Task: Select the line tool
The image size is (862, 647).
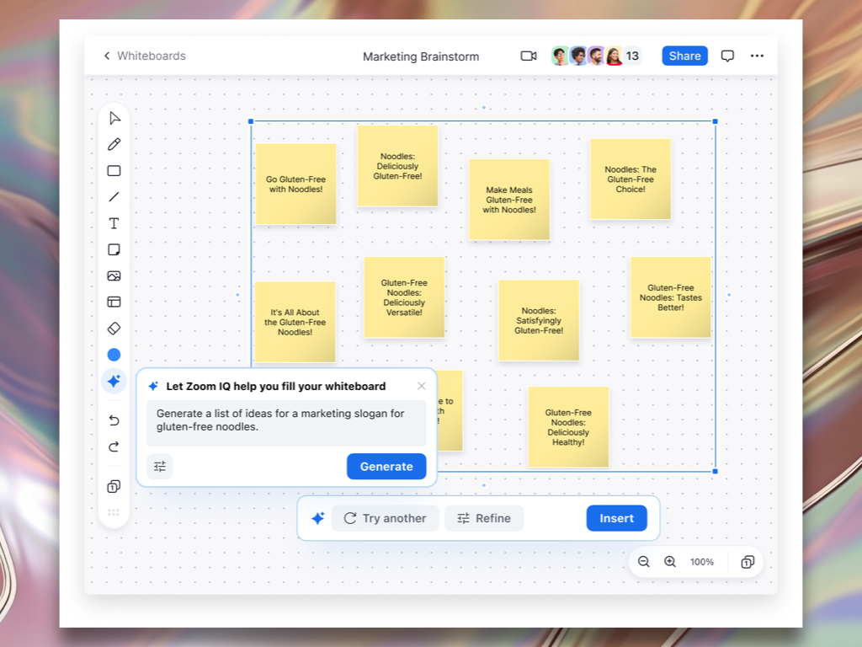Action: (114, 197)
